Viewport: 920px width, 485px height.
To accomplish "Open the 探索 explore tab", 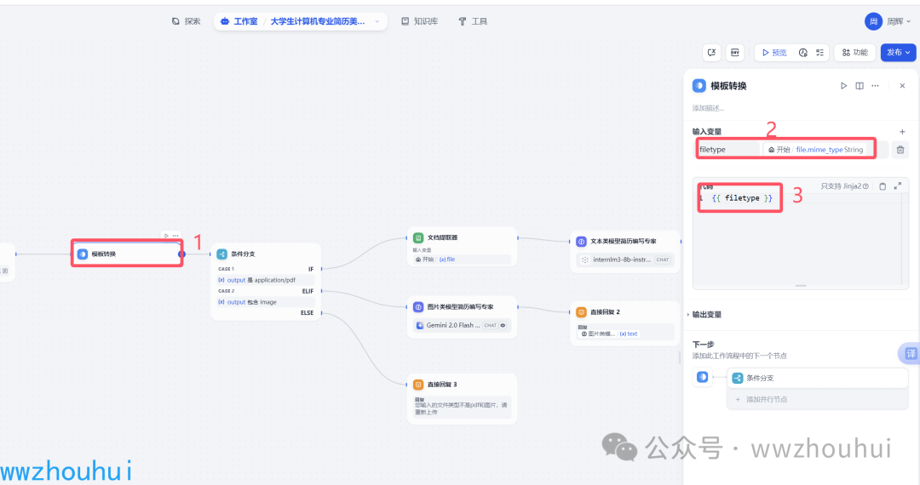I will tap(186, 21).
